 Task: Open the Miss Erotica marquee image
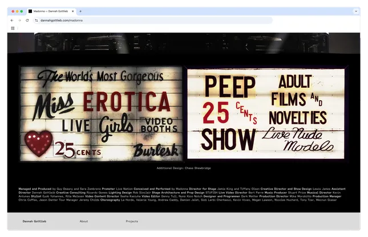(101, 114)
